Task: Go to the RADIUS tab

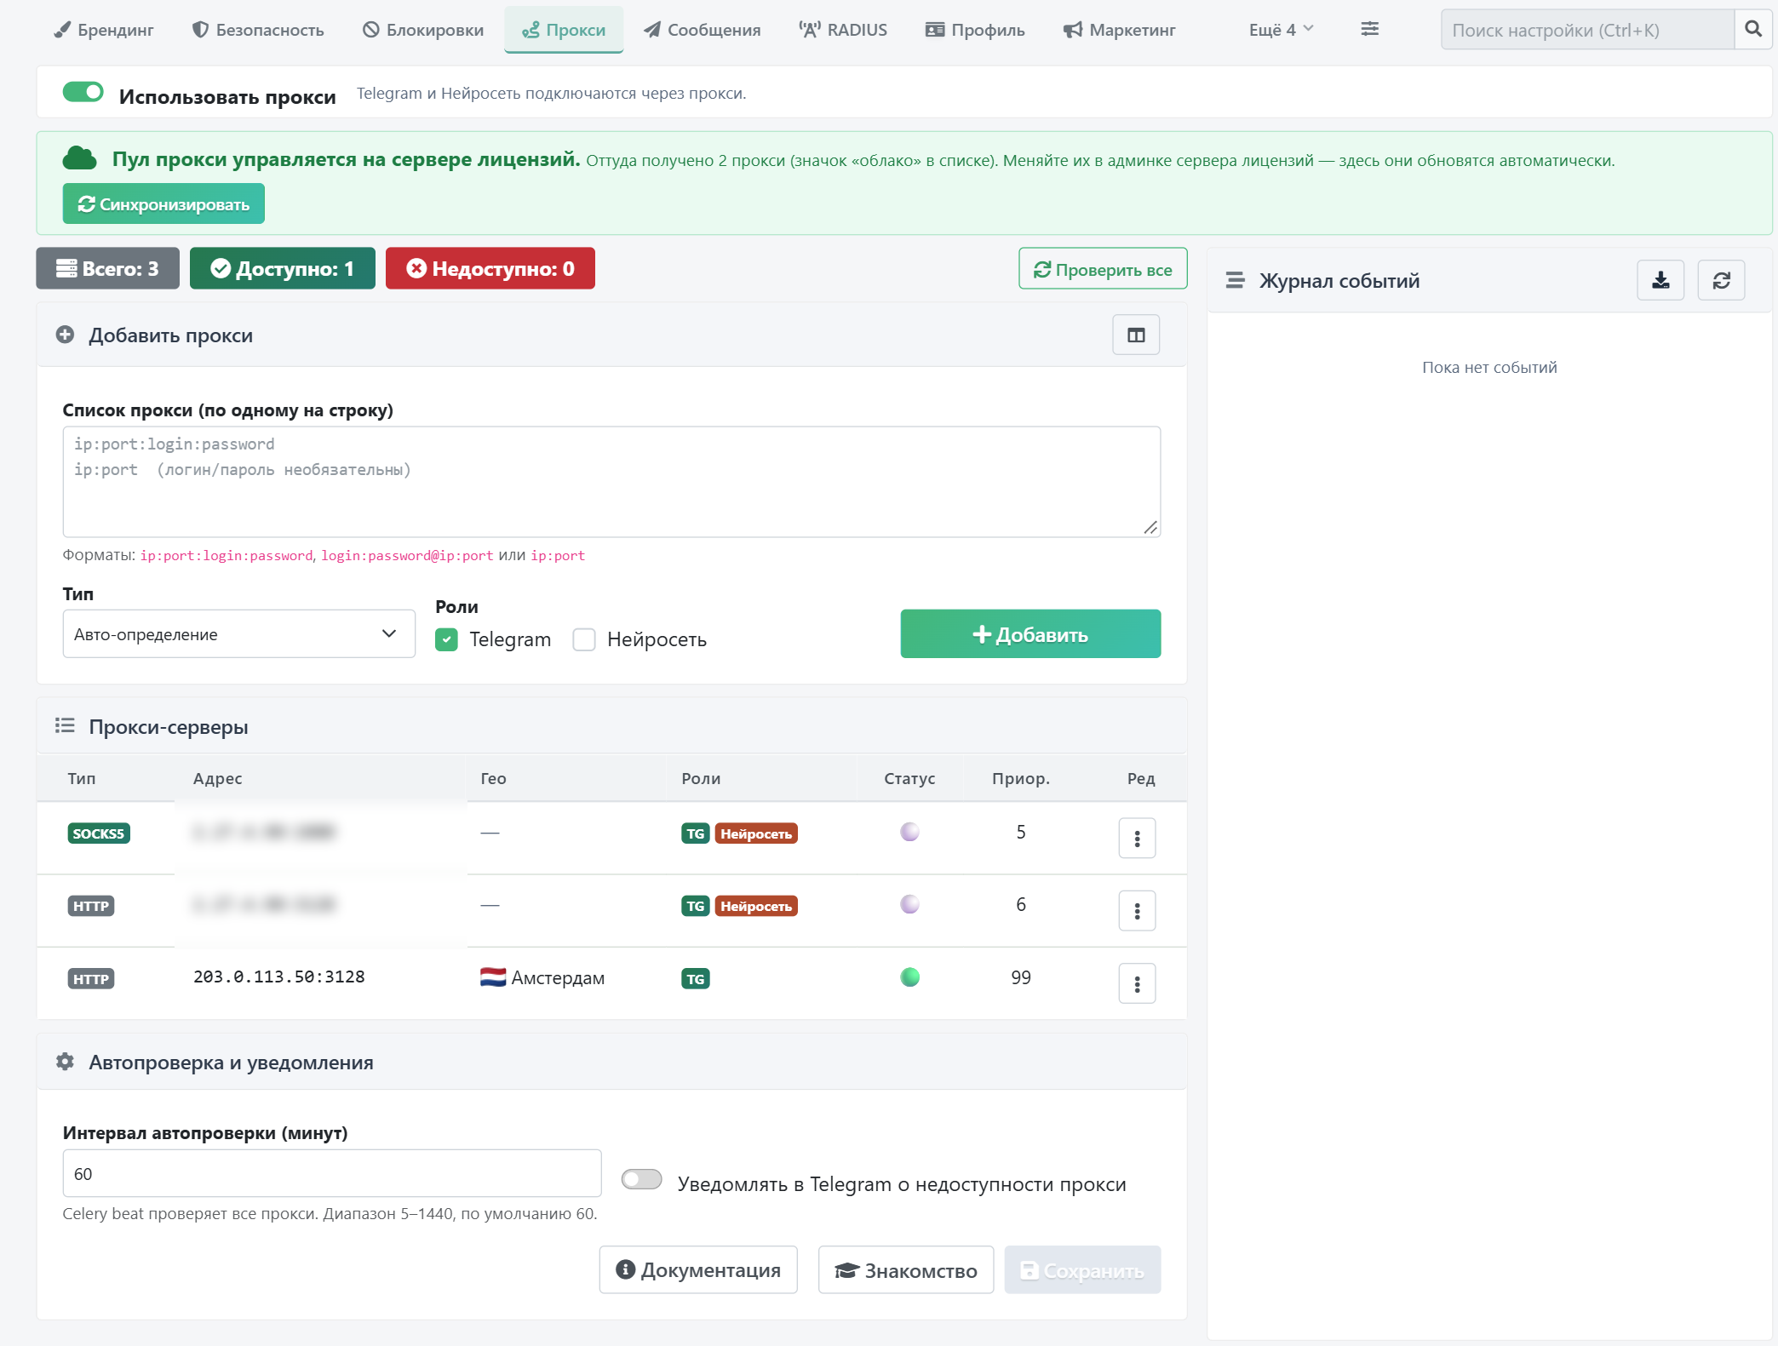Action: (843, 30)
